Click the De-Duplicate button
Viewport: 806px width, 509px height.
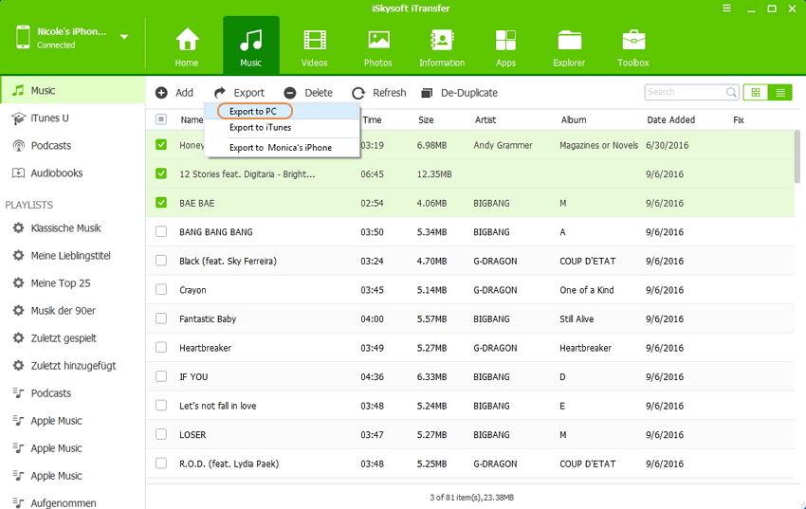point(459,93)
